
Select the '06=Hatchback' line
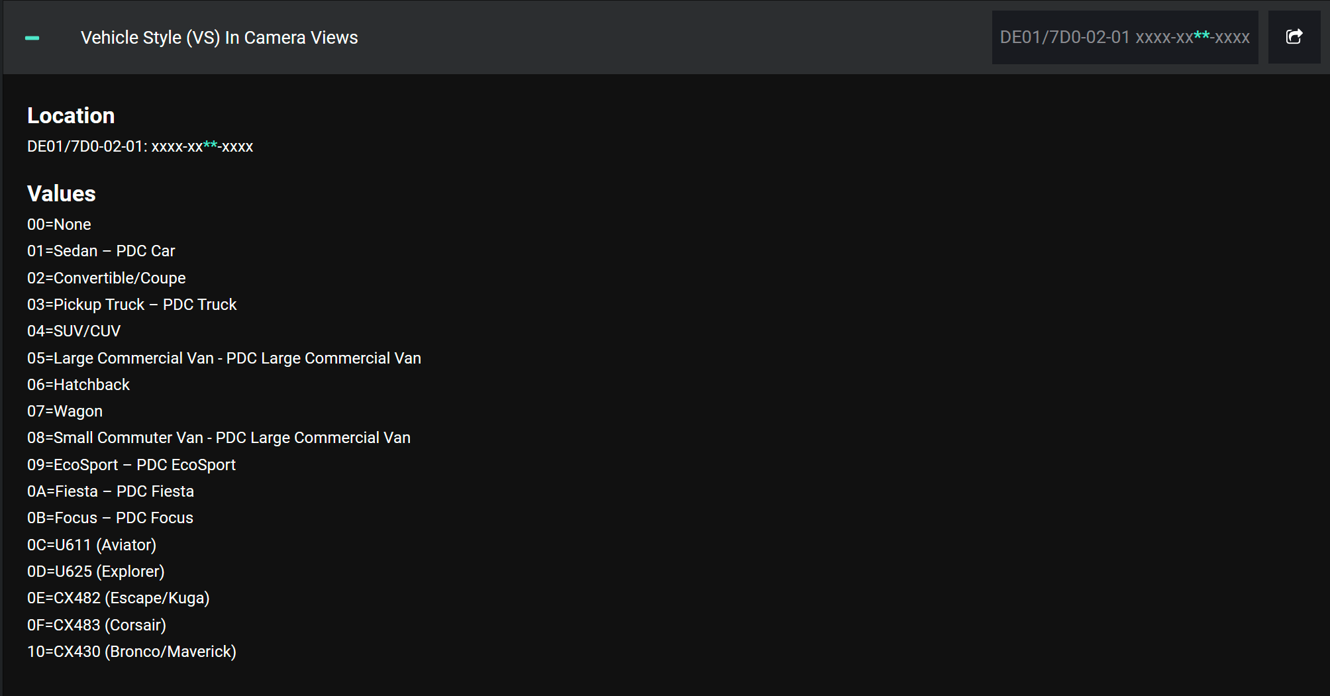[78, 385]
